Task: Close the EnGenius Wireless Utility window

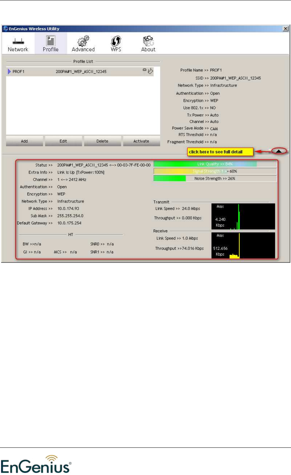Action: coord(285,29)
